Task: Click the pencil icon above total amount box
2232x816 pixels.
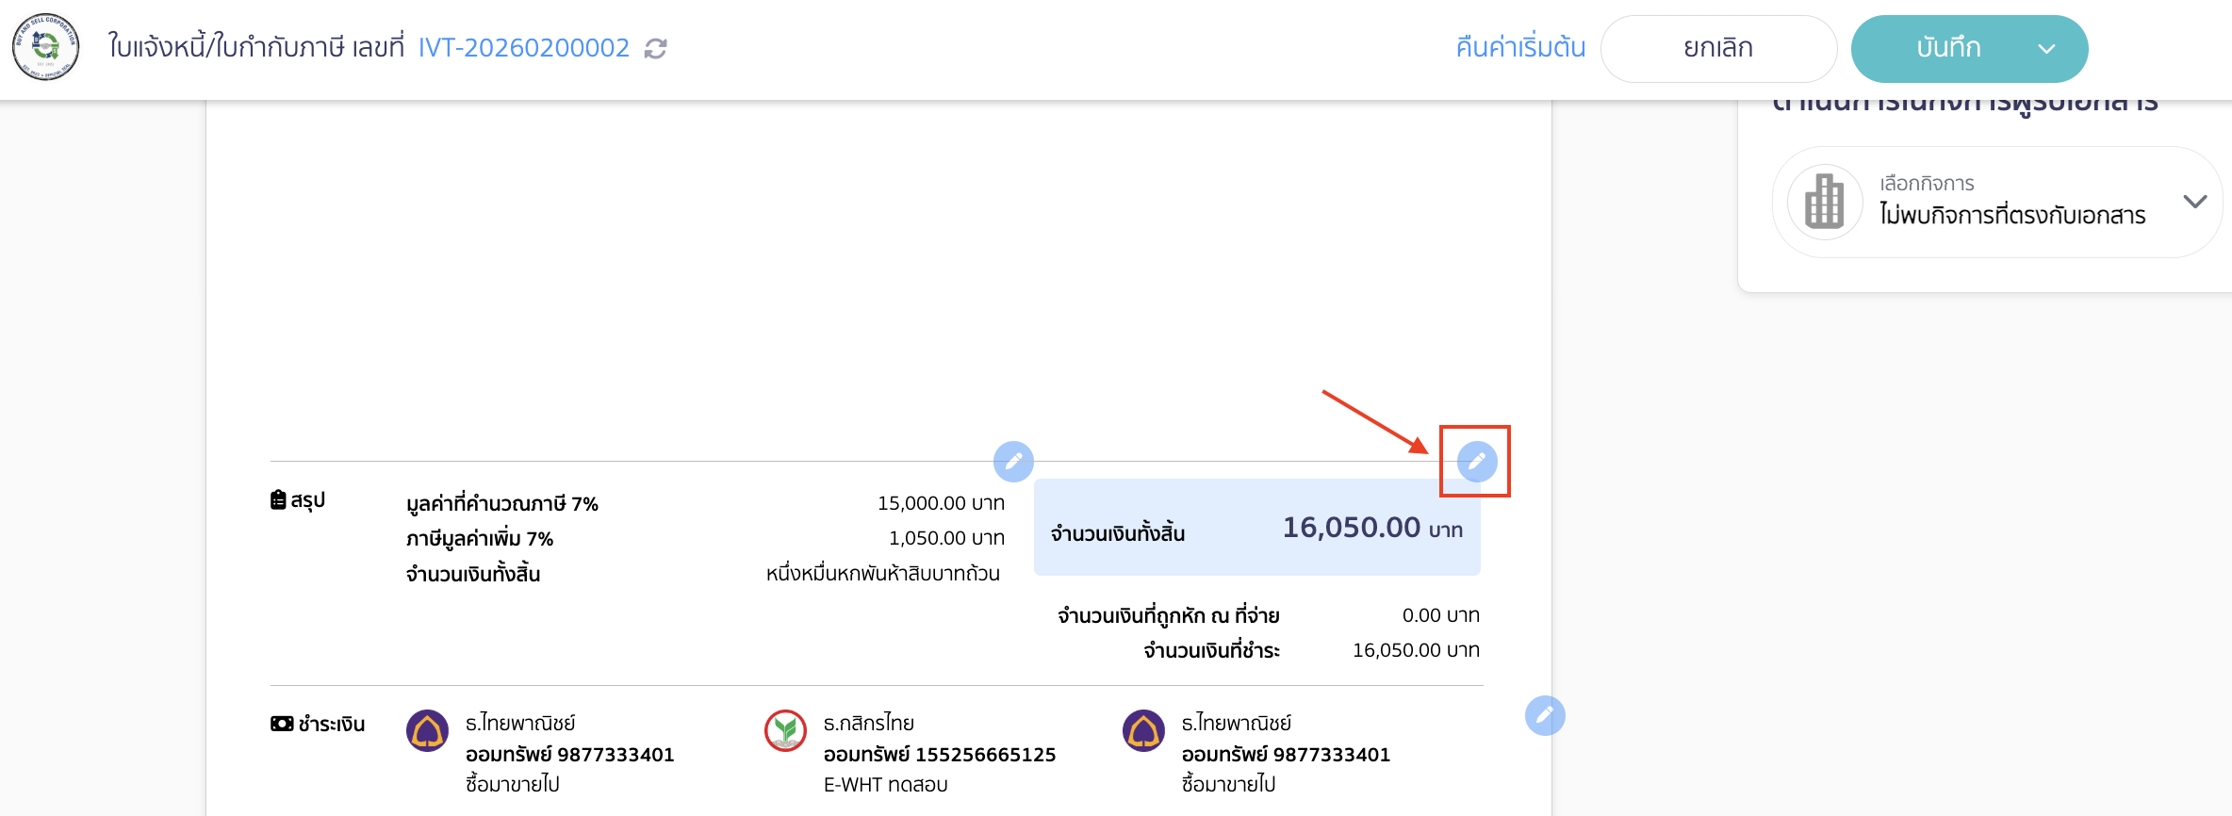Action: [x=1477, y=462]
